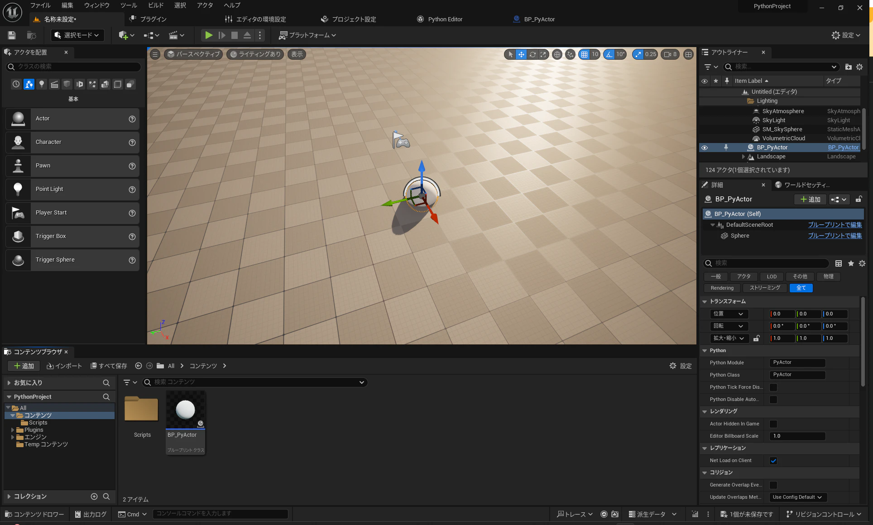Click the save level disk icon
Screen dimensions: 873x525
pos(12,35)
